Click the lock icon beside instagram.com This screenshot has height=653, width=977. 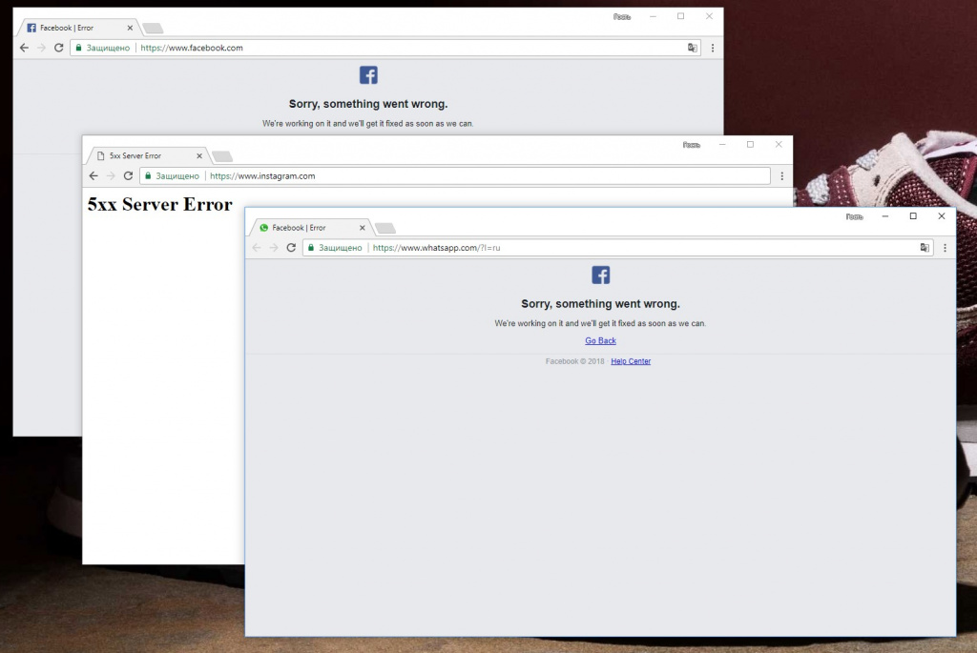pos(148,176)
